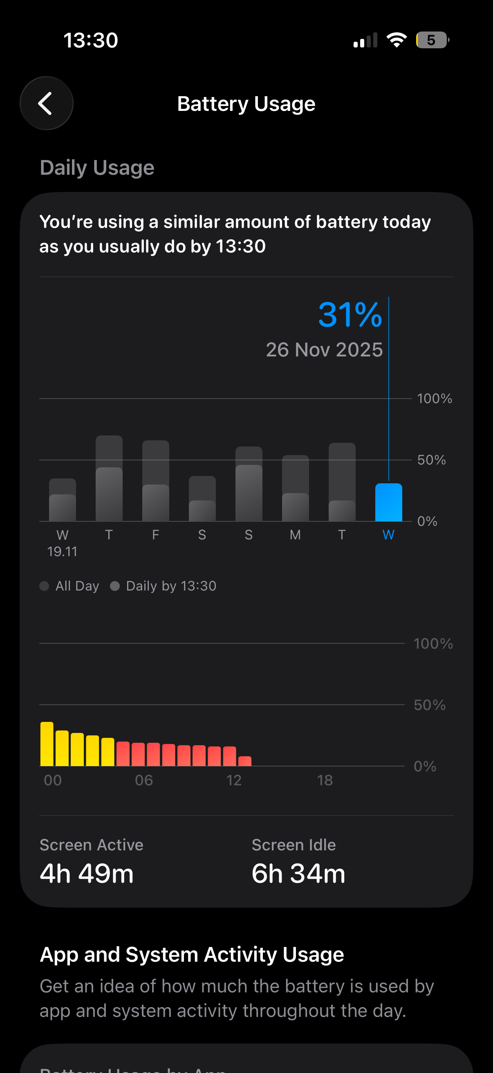Screen dimensions: 493x1073
Task: Tap the battery level indicator icon
Action: (x=432, y=40)
